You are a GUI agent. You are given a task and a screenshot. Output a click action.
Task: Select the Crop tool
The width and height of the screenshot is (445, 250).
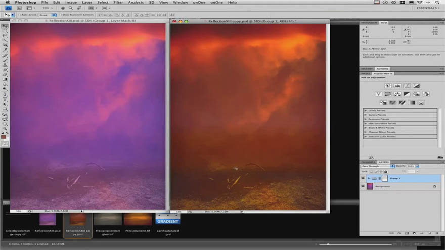5,45
